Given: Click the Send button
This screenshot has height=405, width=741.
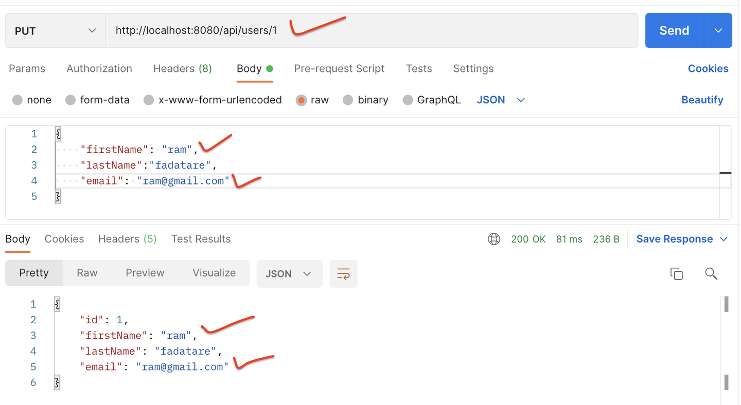Looking at the screenshot, I should (x=673, y=30).
